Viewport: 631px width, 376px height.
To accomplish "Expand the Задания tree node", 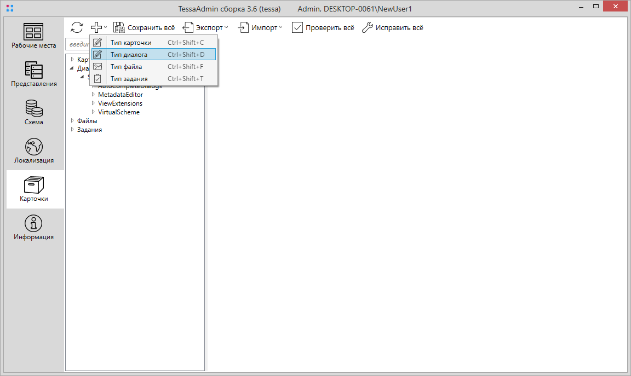I will (x=72, y=130).
